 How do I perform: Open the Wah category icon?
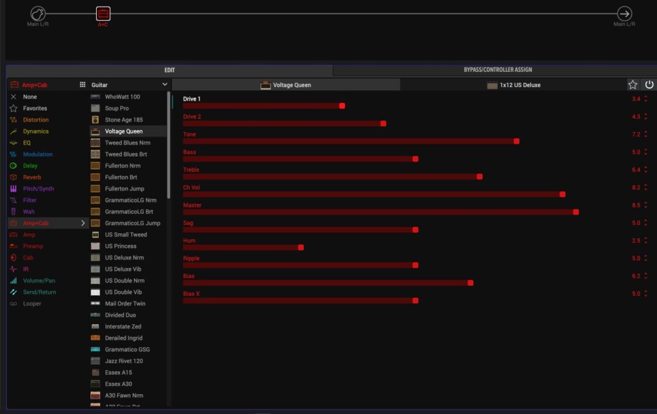pyautogui.click(x=13, y=211)
